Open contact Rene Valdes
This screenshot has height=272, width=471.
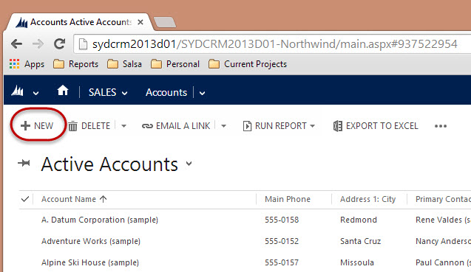[x=443, y=220]
